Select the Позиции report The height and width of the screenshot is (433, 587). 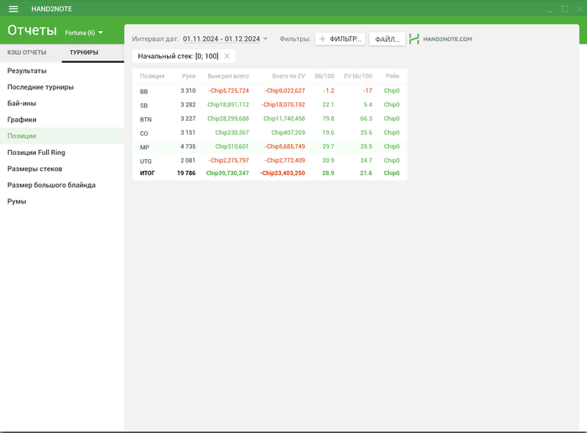[x=62, y=136]
